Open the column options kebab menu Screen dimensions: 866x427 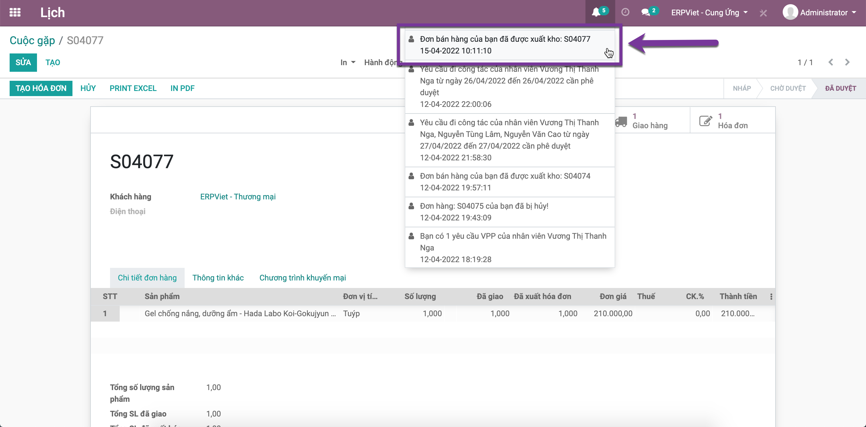(771, 296)
